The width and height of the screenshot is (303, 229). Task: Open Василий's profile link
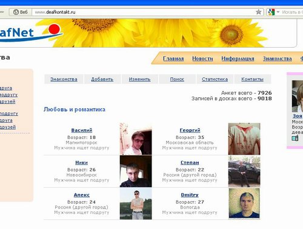82,131
